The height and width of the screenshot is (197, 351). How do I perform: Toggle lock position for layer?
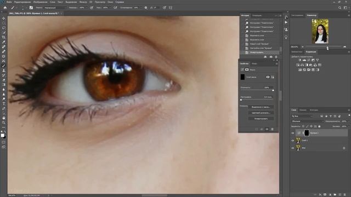311,126
